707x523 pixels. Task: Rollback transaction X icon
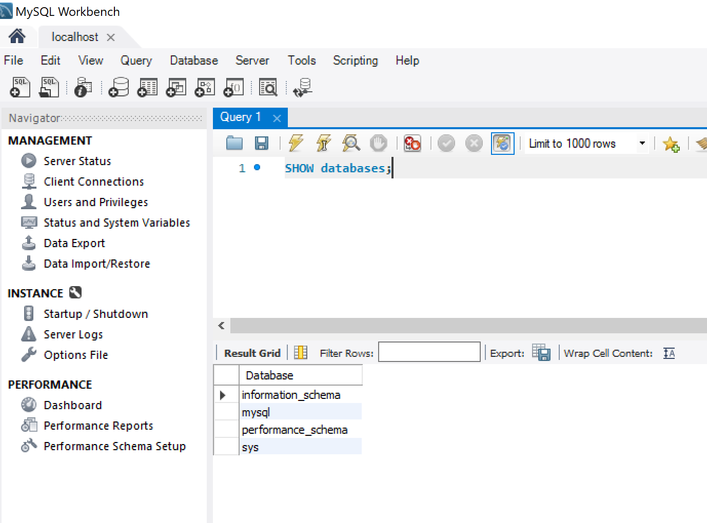pos(474,143)
